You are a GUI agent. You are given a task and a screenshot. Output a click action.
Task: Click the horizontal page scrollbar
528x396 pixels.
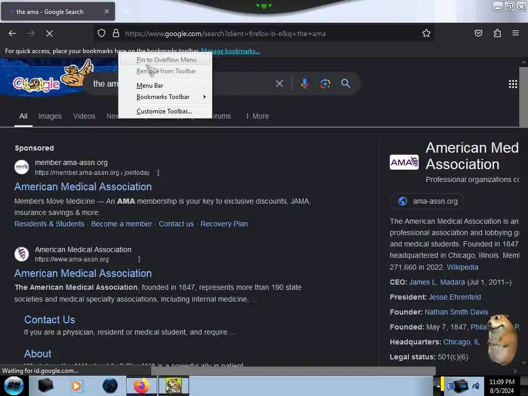pyautogui.click(x=293, y=371)
